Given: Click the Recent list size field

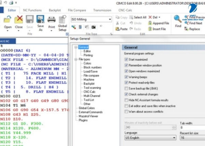Looking at the screenshot, I should 192,138.
